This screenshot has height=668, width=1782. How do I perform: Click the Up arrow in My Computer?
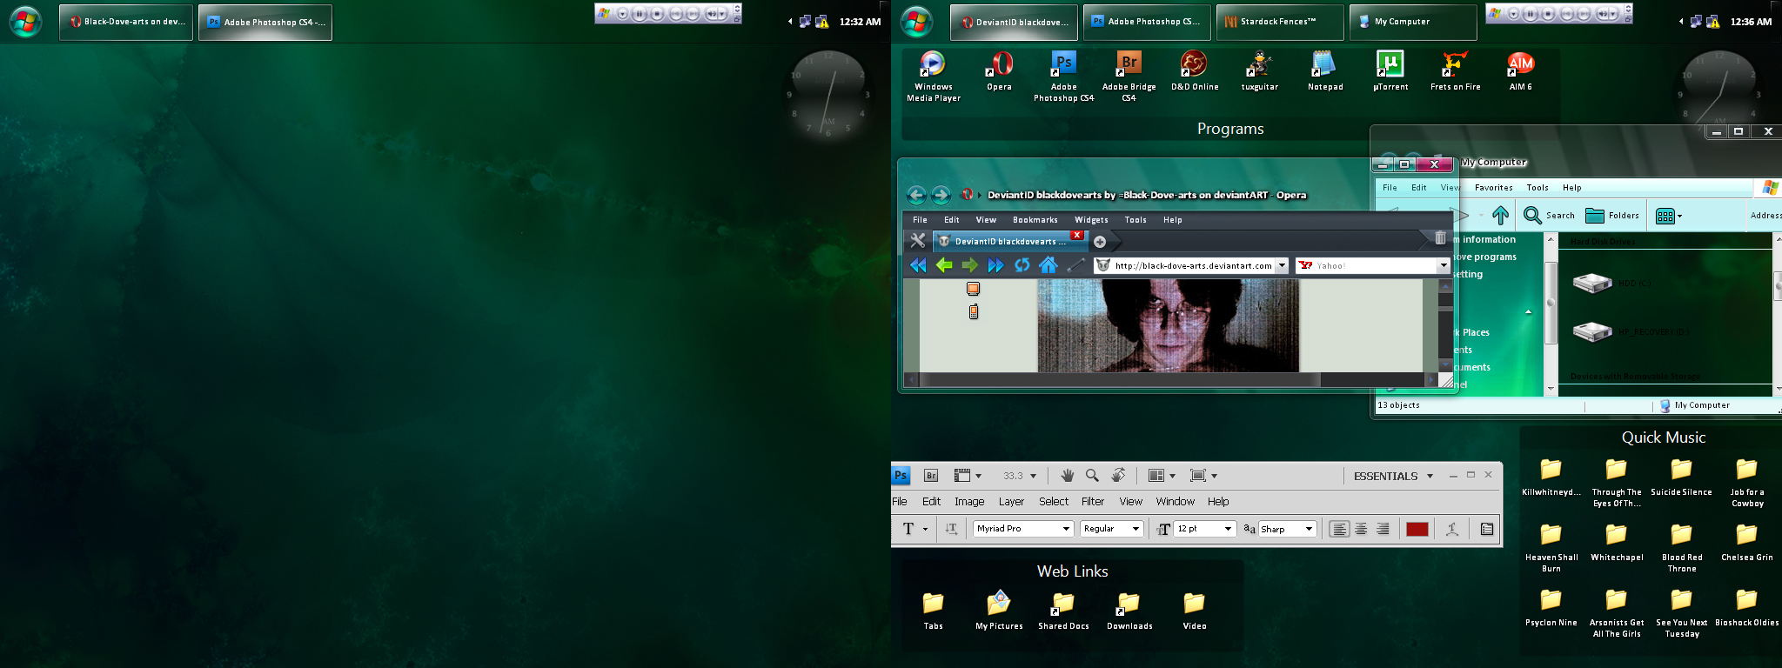[x=1500, y=215]
